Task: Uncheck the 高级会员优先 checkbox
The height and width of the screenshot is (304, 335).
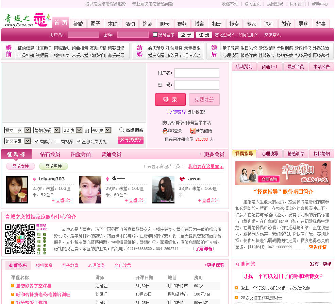Action: tap(79, 141)
